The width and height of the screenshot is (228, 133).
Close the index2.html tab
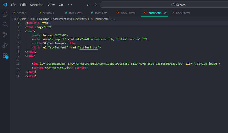(165, 13)
